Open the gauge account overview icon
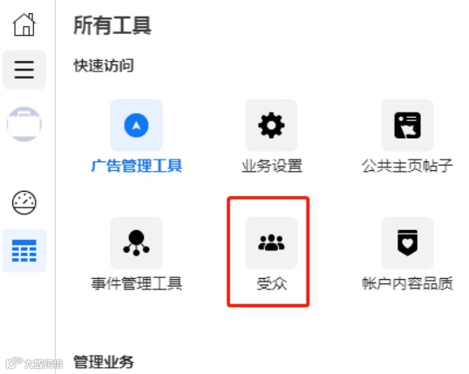Viewport: 469px width, 374px height. pyautogui.click(x=24, y=202)
